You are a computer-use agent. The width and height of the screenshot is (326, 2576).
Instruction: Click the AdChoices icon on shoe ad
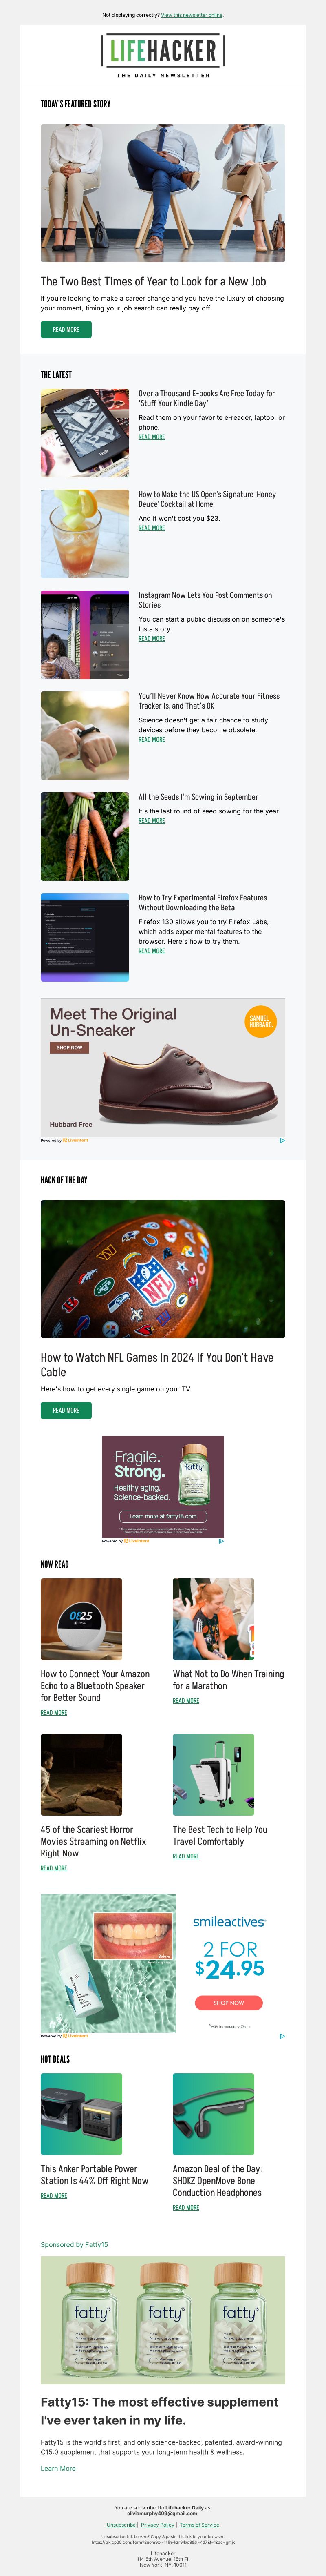coord(282,1140)
